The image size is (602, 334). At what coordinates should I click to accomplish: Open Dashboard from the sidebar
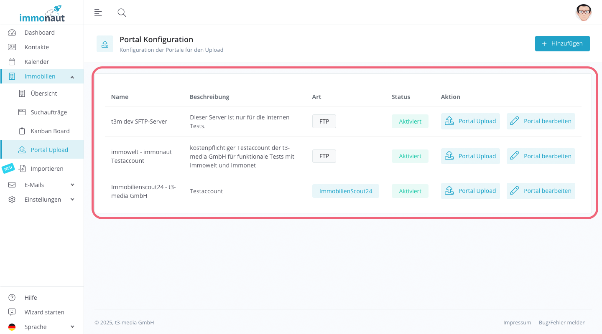[39, 33]
